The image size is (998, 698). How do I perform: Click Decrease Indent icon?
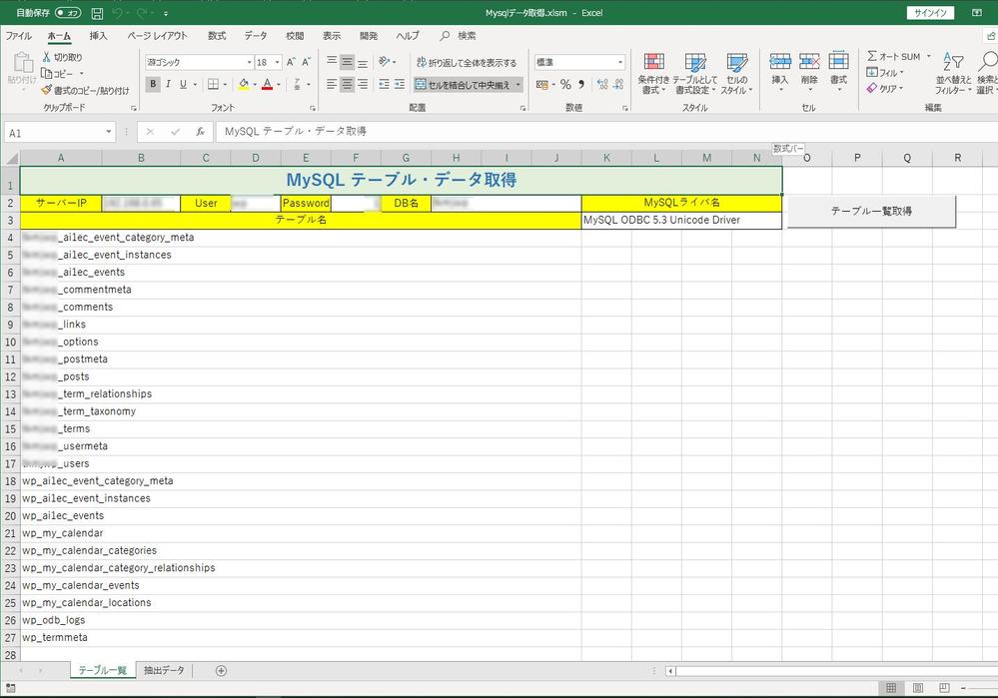(384, 84)
